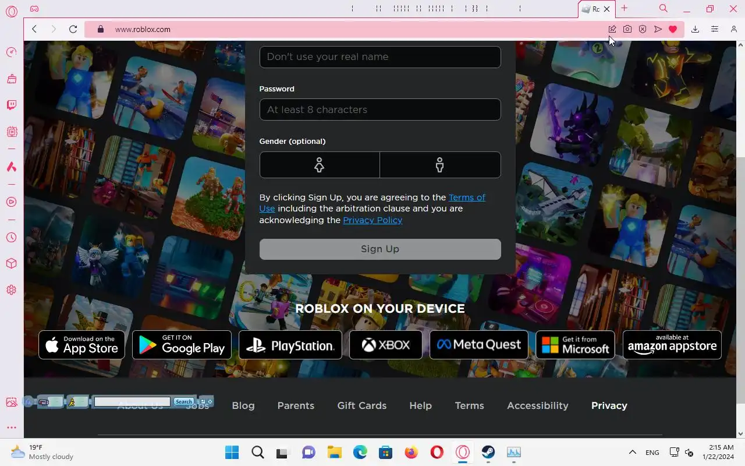Viewport: 745px width, 466px height.
Task: View site security lock info
Action: (100, 29)
